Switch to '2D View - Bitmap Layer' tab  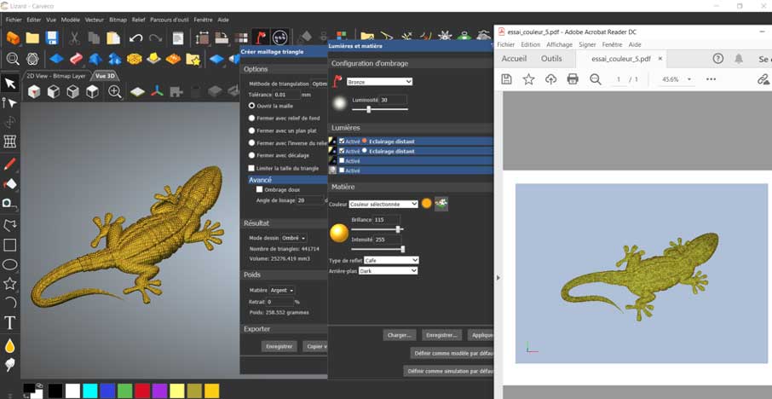point(56,76)
